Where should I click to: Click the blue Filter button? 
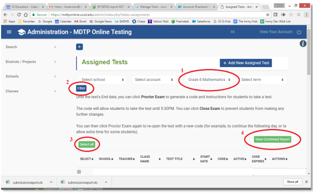(x=81, y=88)
